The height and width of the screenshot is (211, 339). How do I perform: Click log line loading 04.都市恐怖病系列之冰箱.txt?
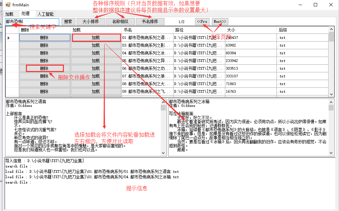(x=92, y=177)
